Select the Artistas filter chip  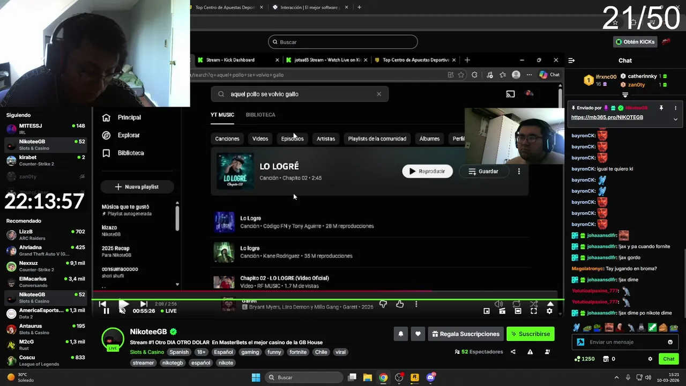coord(326,138)
